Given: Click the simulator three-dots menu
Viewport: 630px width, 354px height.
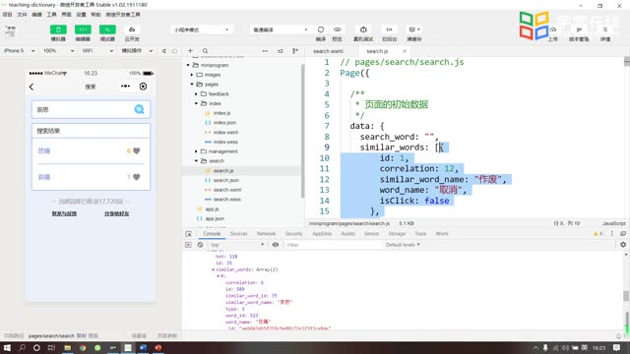Looking at the screenshot, I should (125, 87).
